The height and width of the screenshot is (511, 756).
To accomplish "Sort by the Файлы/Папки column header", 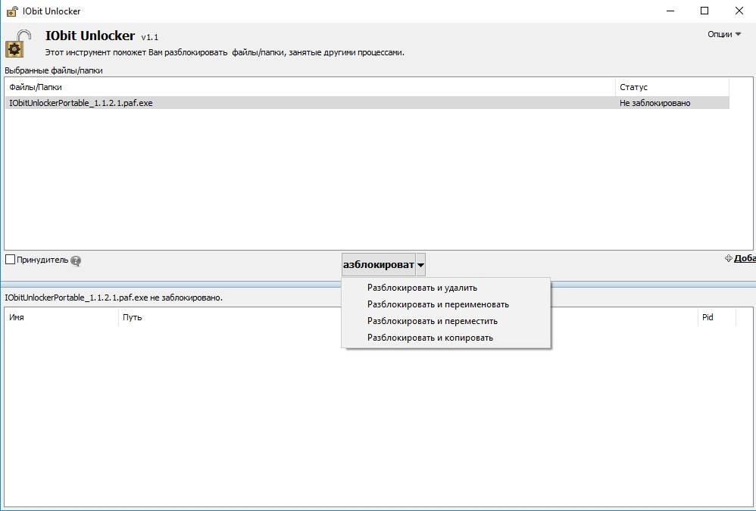I will [x=310, y=87].
